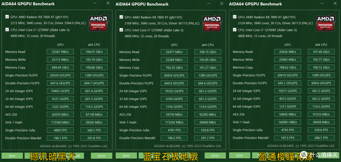Toggle CPU checkbox below the 2169 MHz GPU
This screenshot has width=341, height=162.
121,30
